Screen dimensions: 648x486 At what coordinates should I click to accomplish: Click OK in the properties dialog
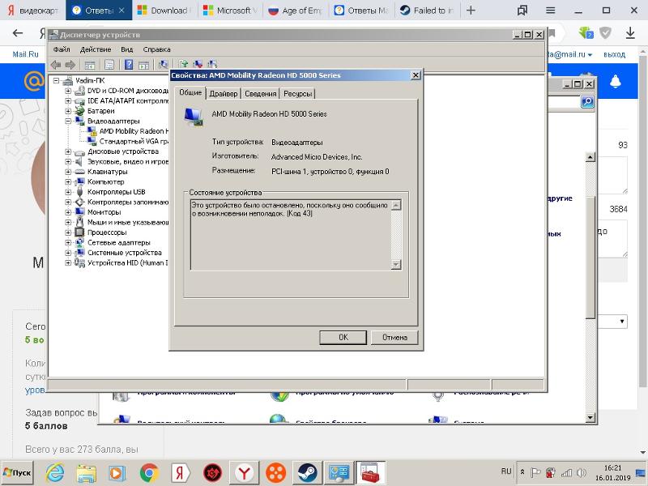343,337
